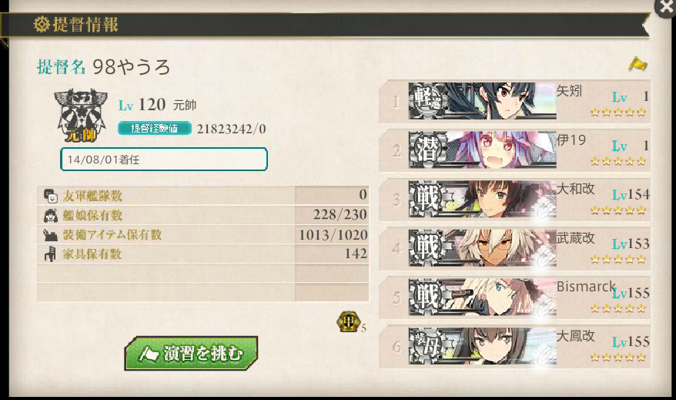The width and height of the screenshot is (676, 400).
Task: Challenge to practice with 演習を挑む button
Action: (191, 354)
